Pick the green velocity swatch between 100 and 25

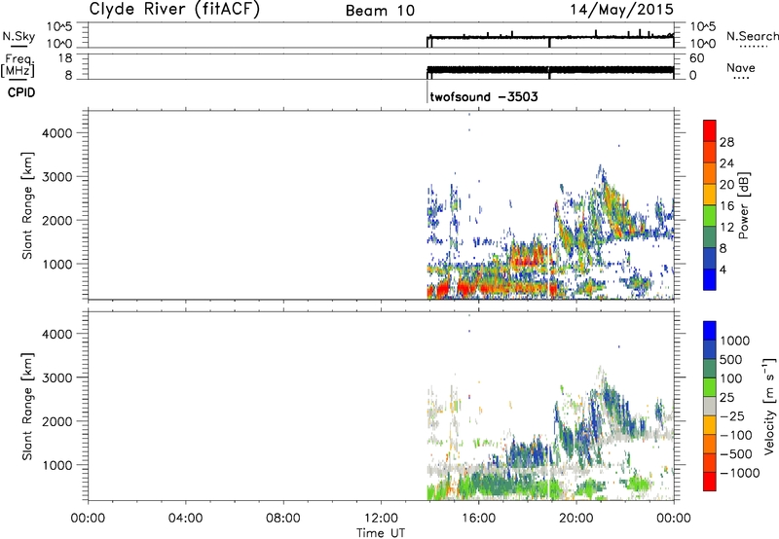coord(710,387)
